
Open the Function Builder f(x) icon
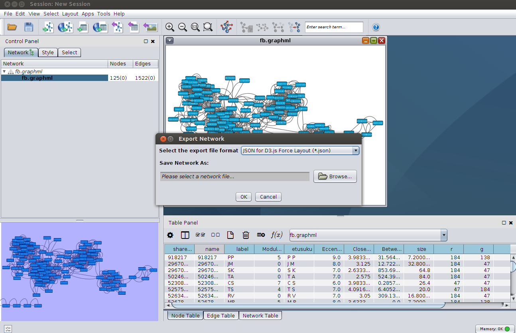click(276, 235)
